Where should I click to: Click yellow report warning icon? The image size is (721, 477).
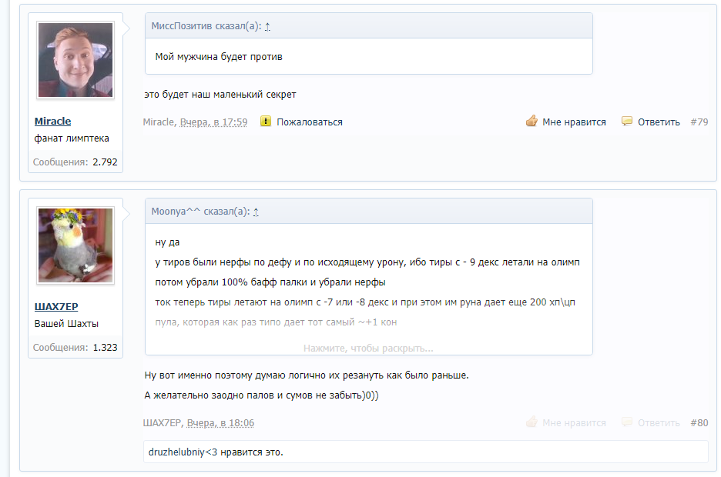pos(266,122)
